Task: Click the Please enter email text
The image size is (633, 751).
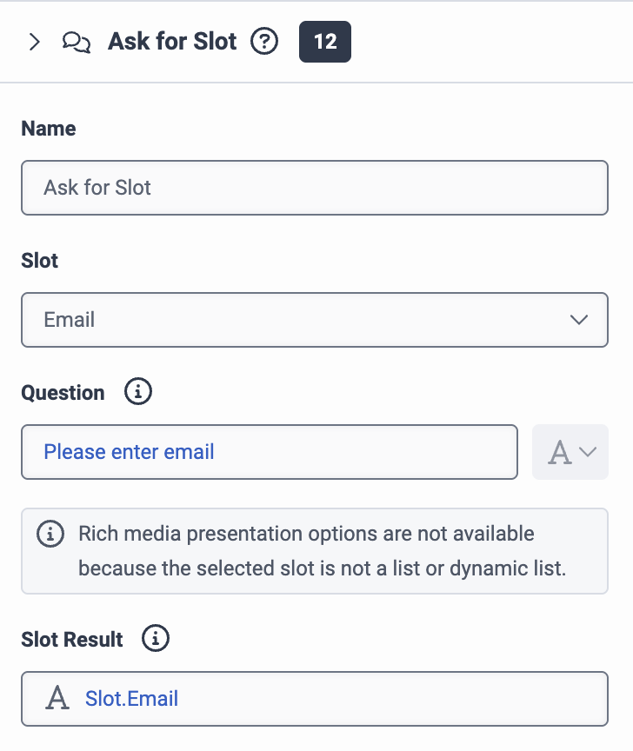Action: 129,452
